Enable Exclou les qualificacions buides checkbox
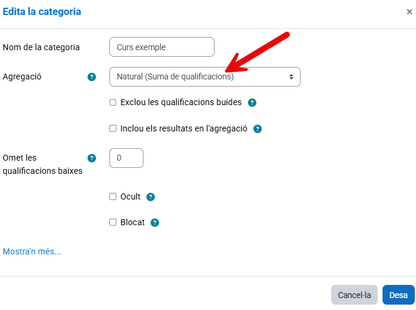Viewport: 416px width, 310px height. (x=113, y=103)
